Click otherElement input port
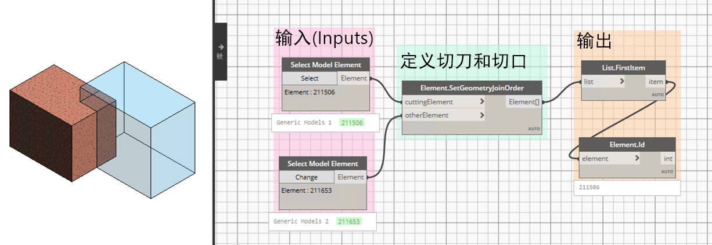The height and width of the screenshot is (245, 712). [444, 115]
